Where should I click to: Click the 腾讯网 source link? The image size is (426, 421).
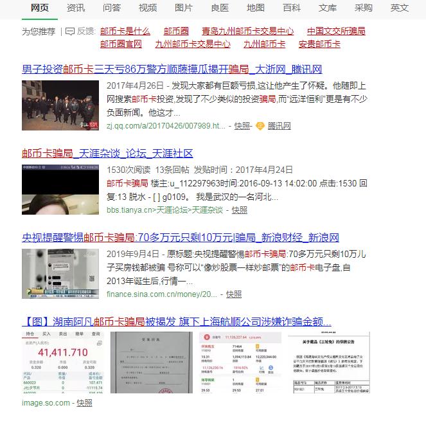pos(280,126)
